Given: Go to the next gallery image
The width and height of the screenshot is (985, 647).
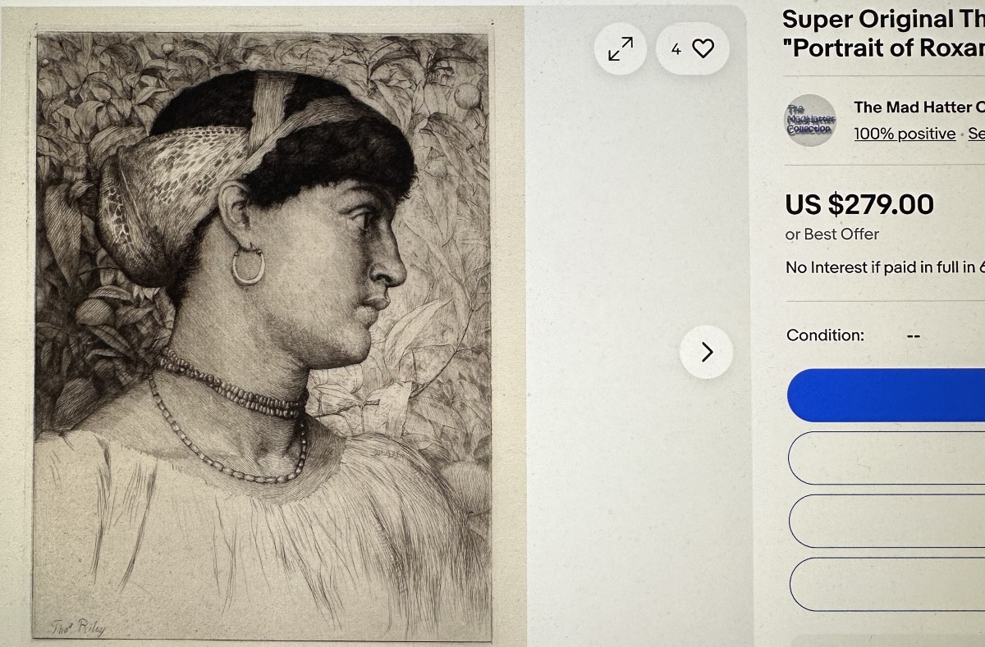Looking at the screenshot, I should coord(706,352).
